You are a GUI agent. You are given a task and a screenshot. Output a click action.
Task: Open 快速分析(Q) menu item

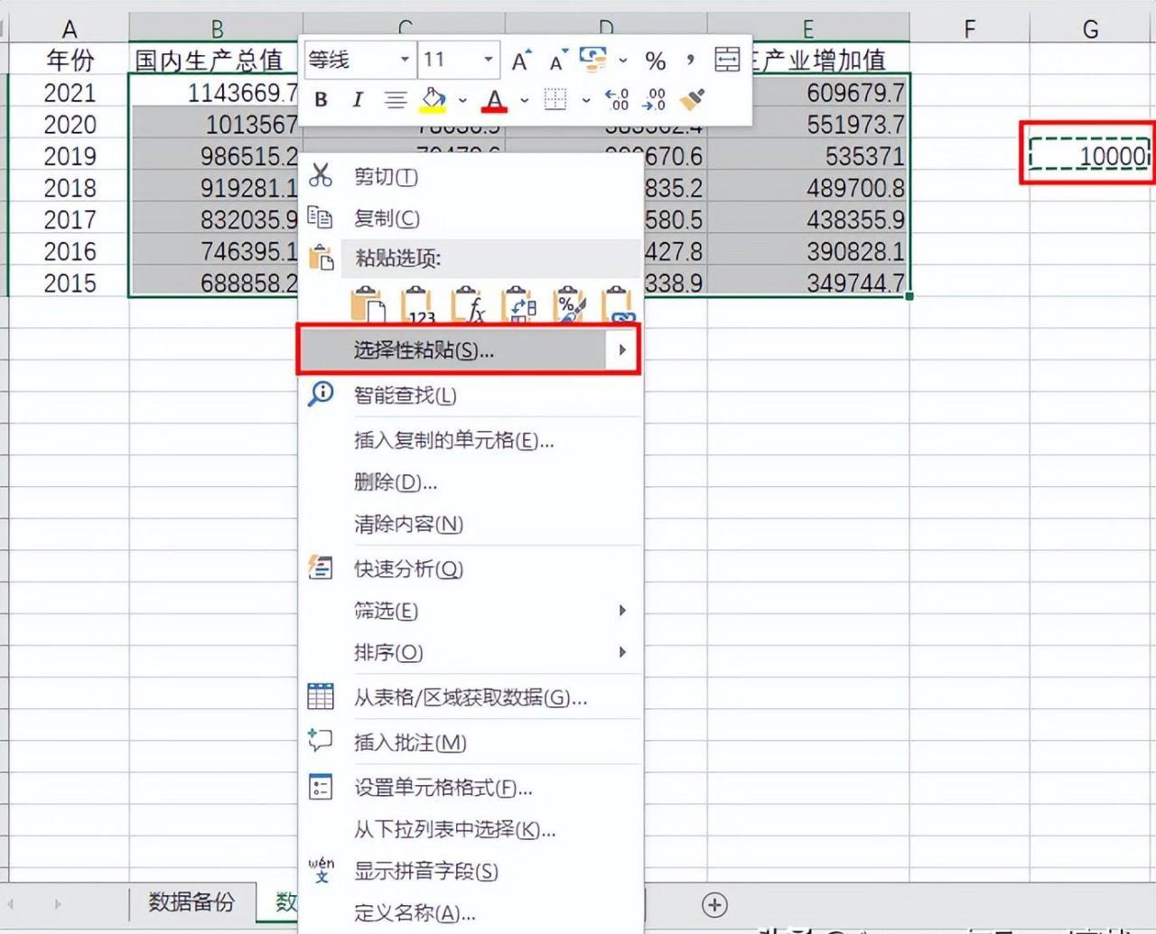[x=471, y=568]
